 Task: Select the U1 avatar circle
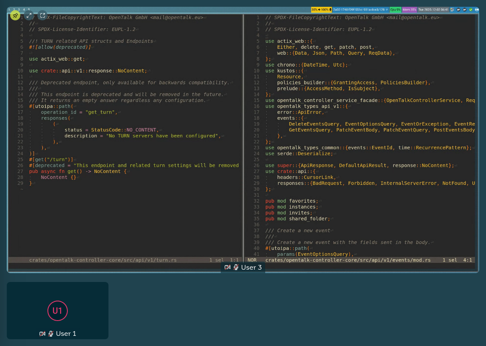pyautogui.click(x=57, y=311)
